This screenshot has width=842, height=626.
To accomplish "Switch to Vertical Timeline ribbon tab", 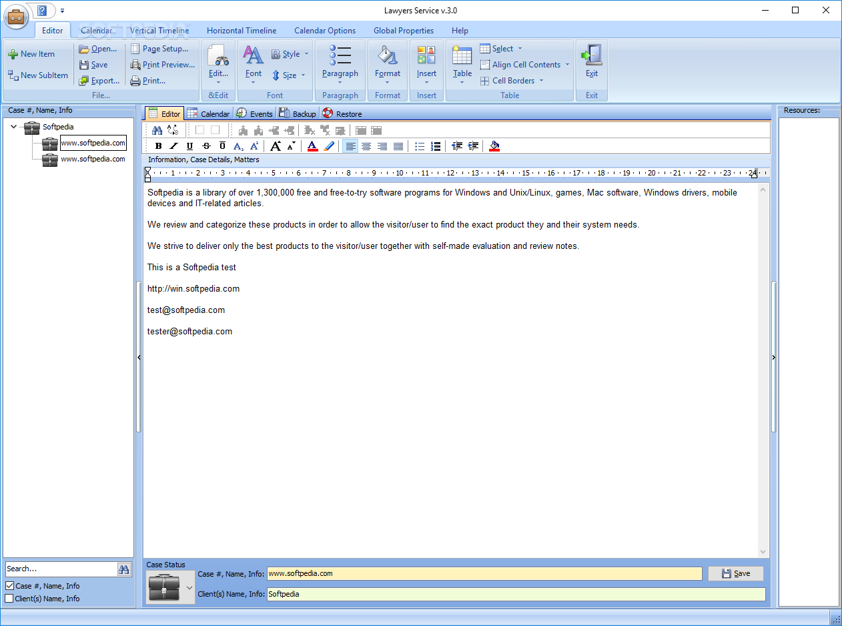I will [x=159, y=31].
